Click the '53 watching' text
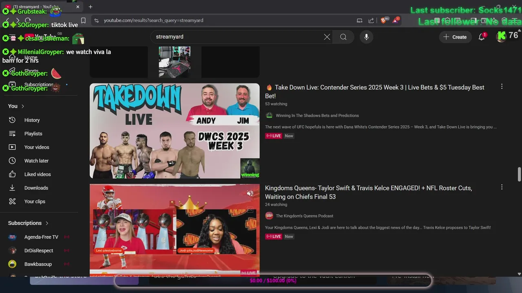 pos(276,104)
